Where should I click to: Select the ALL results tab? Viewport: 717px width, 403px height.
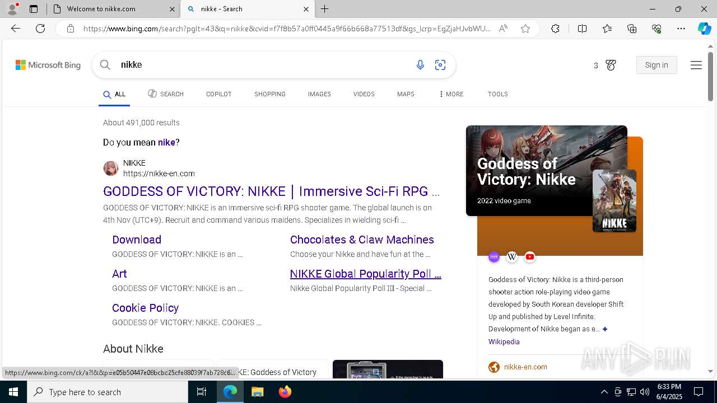(x=114, y=94)
